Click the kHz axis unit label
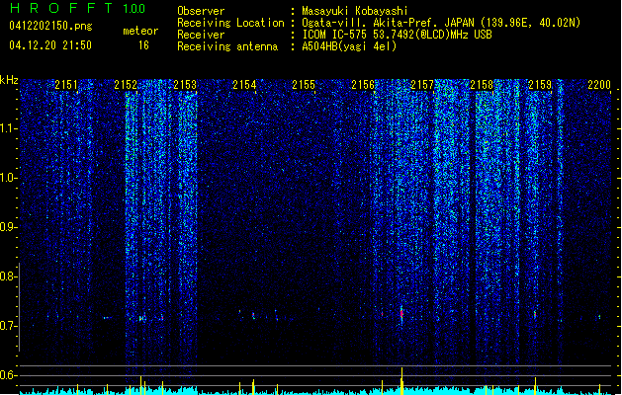Viewport: 622px width, 395px height. point(9,80)
